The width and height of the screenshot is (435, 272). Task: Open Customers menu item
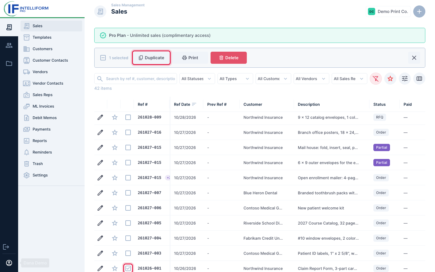[51, 49]
